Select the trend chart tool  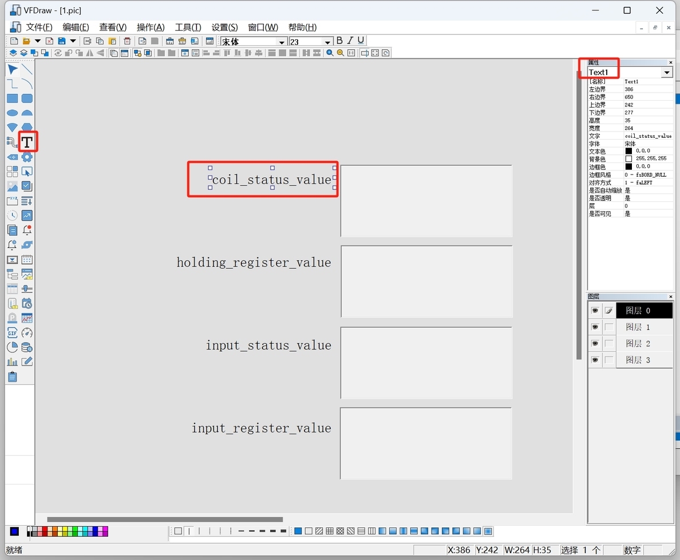coord(27,216)
